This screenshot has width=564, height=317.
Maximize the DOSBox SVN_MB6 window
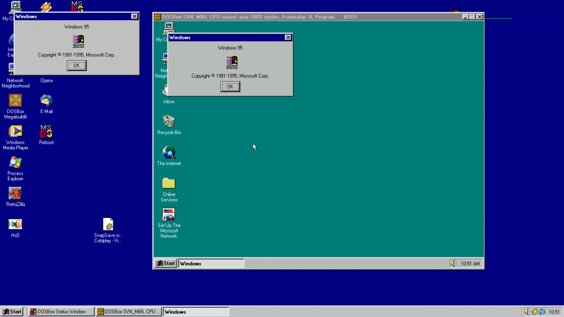[472, 17]
